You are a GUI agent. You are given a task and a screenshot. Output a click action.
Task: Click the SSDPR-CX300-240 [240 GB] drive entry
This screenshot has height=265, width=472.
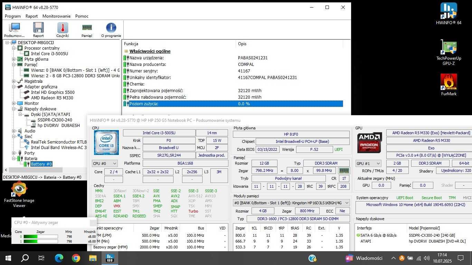pos(432,235)
